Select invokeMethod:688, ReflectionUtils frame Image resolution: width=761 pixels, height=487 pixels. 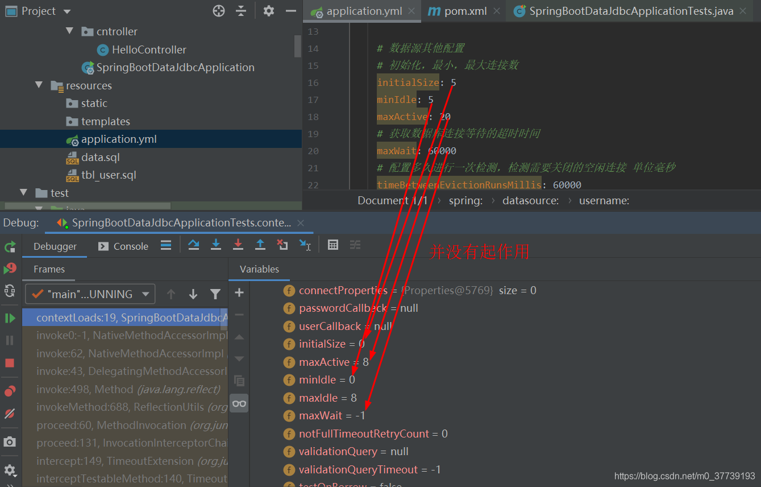tap(125, 407)
